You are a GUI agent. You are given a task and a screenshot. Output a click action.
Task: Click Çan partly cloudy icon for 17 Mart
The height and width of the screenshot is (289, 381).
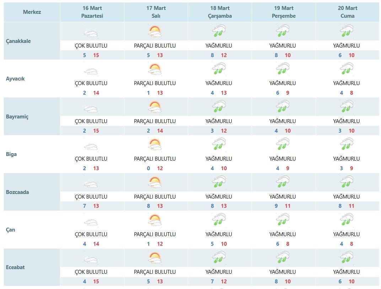click(155, 220)
